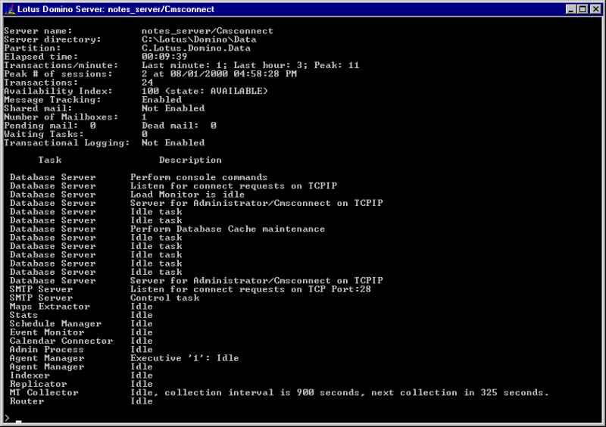Click 'Load Monitor is idle' description
Screen dimensions: 606x427
click(x=187, y=195)
